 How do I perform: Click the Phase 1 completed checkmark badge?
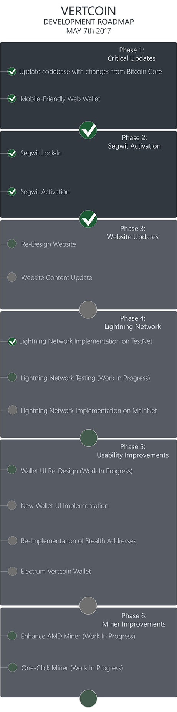tap(88, 130)
